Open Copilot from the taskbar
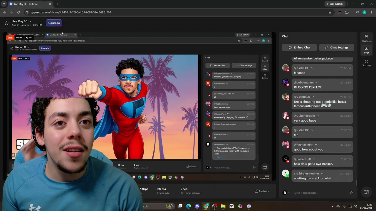376x211 pixels. coord(240,206)
